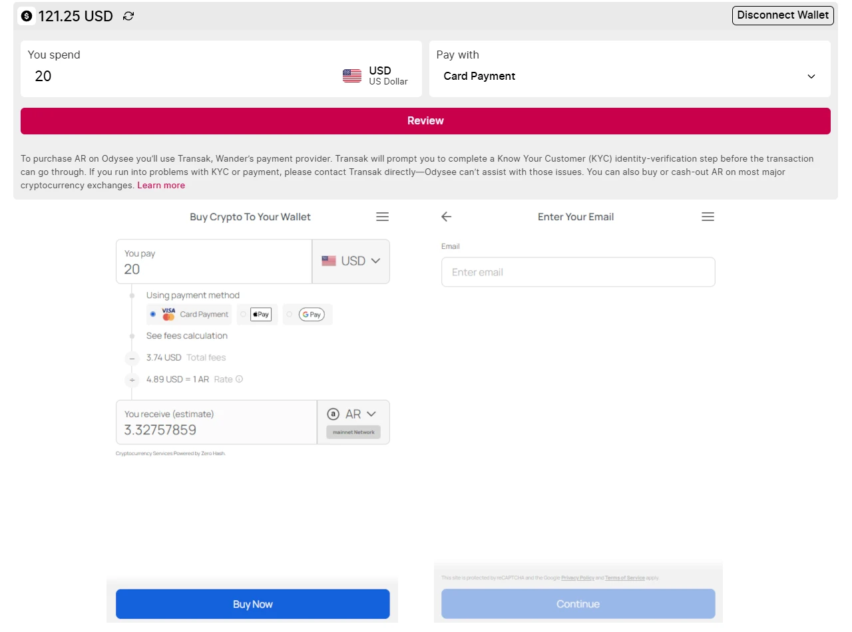Open the Learn more link
This screenshot has height=632, width=852.
(161, 186)
